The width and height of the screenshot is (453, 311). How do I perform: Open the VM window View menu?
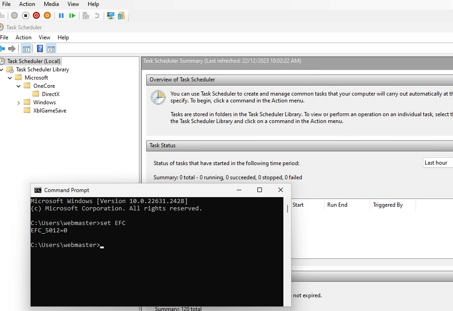point(73,4)
